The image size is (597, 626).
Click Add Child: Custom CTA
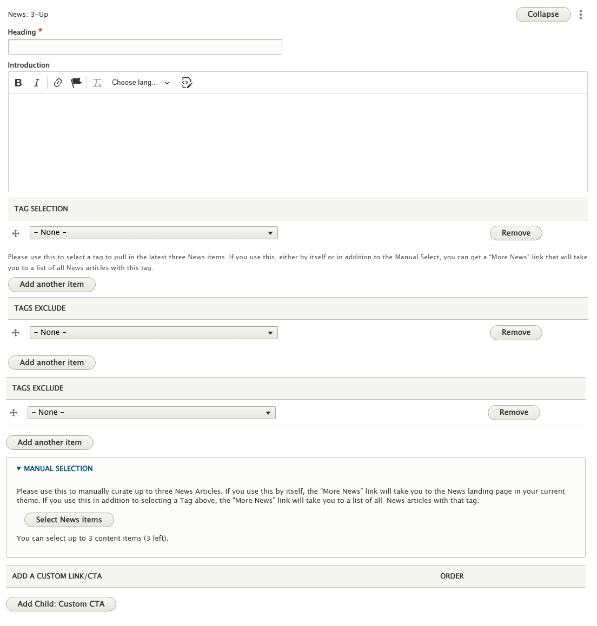click(x=61, y=604)
